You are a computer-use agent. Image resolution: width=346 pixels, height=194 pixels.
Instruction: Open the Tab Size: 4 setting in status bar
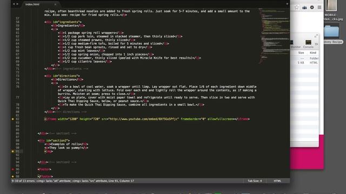255,181
